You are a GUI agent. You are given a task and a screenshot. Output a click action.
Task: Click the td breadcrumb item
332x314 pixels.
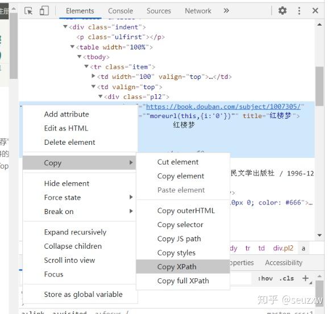[262, 248]
